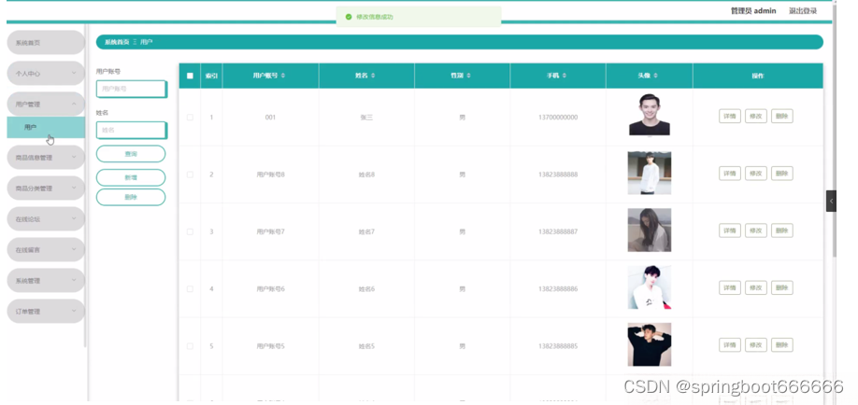Open 详情 for 用户账号7
The image size is (858, 405).
click(729, 230)
